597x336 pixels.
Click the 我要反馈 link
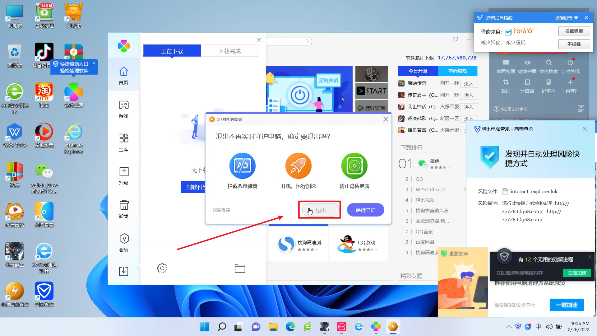point(221,210)
